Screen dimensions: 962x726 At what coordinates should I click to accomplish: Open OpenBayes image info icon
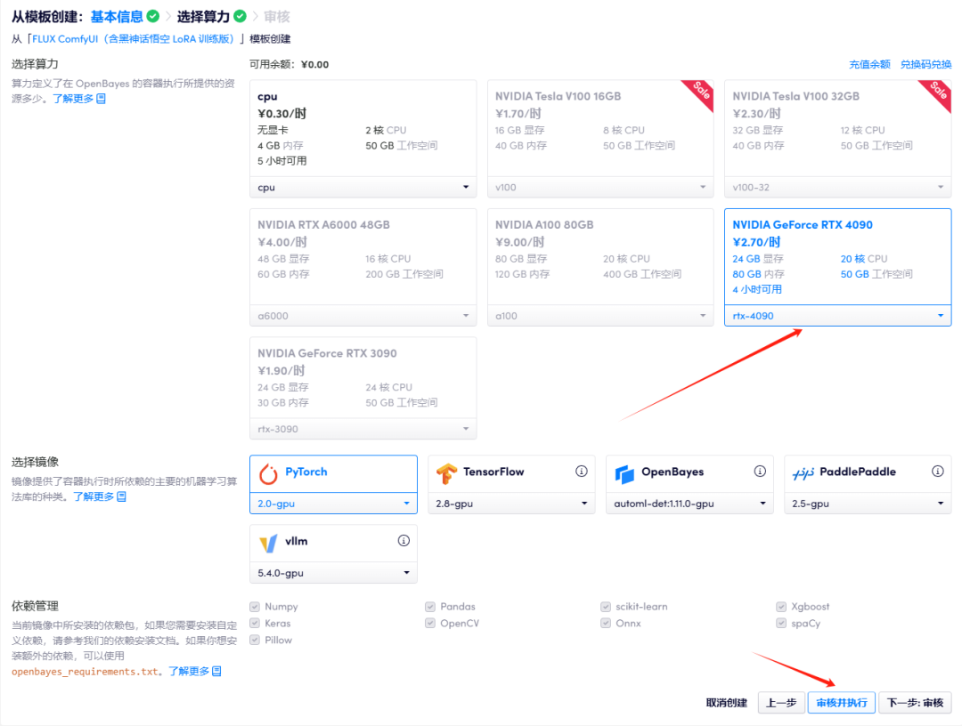[x=760, y=472]
